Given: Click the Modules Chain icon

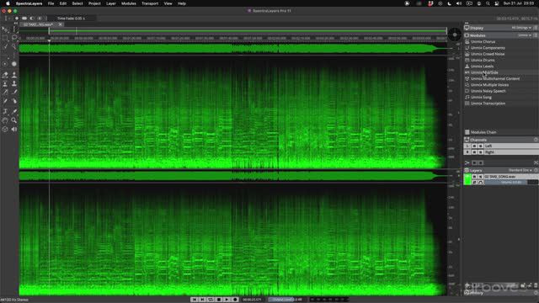Looking at the screenshot, I should tap(467, 132).
